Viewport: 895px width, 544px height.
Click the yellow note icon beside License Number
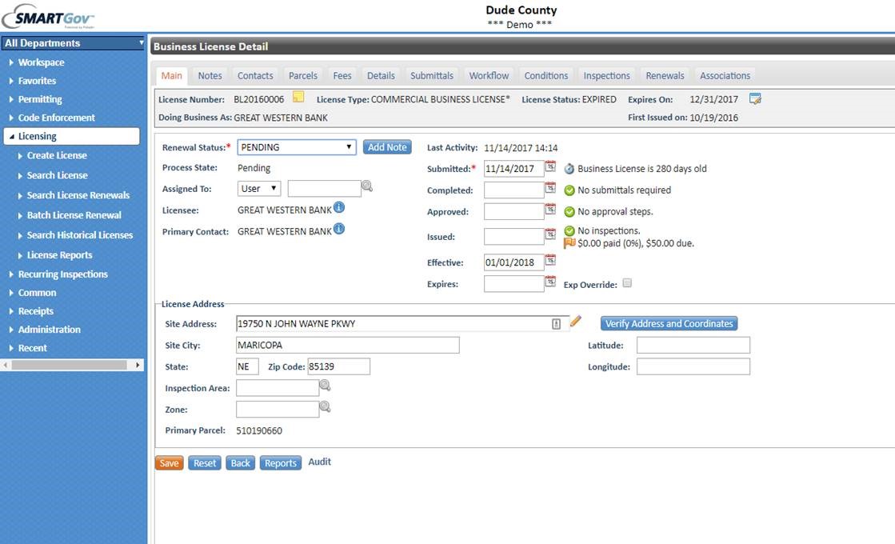click(298, 98)
